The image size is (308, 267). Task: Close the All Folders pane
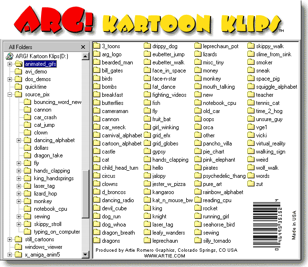(83, 47)
